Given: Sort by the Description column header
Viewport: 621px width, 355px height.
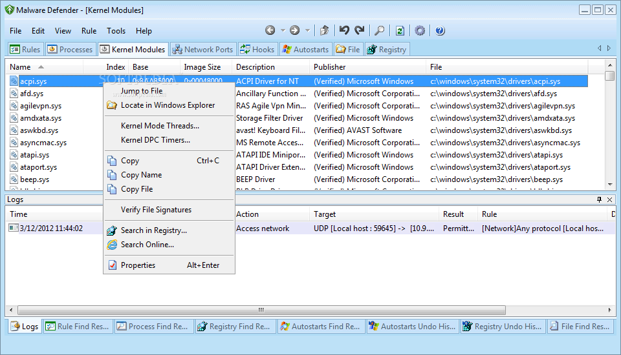Looking at the screenshot, I should 271,67.
